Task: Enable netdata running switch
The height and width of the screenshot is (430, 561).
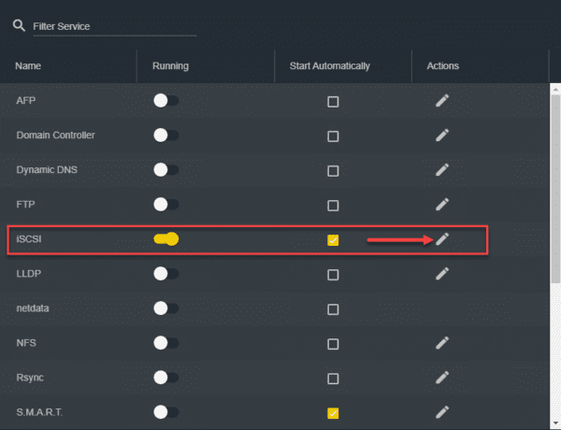Action: click(x=165, y=308)
